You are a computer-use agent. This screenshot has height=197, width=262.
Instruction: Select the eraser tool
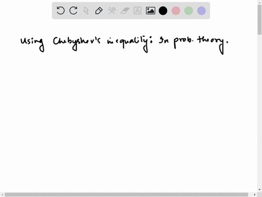125,10
